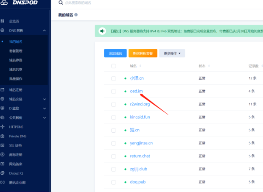Click the D 监控 sidebar icon
Viewport: 263px width, 192px height.
click(x=3, y=108)
